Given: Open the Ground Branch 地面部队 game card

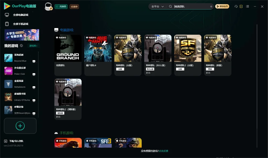Looking at the screenshot, I should click(x=68, y=55).
